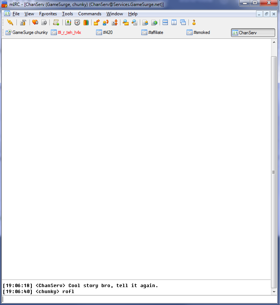This screenshot has width=280, height=305.
Task: Open mIRC Options hammer icon
Action: pos(23,22)
